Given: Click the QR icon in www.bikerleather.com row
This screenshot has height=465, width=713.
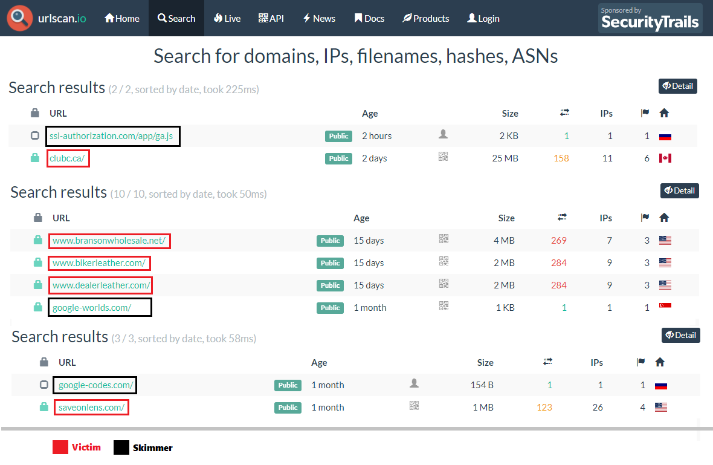Looking at the screenshot, I should (444, 261).
